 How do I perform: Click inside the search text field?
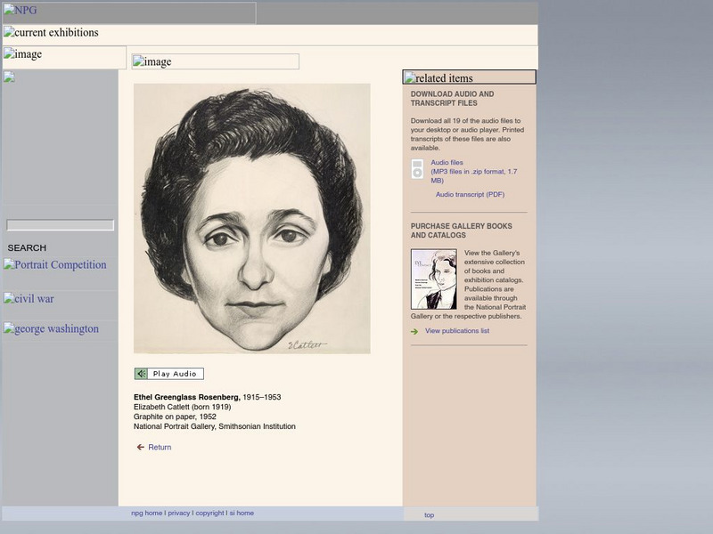61,226
